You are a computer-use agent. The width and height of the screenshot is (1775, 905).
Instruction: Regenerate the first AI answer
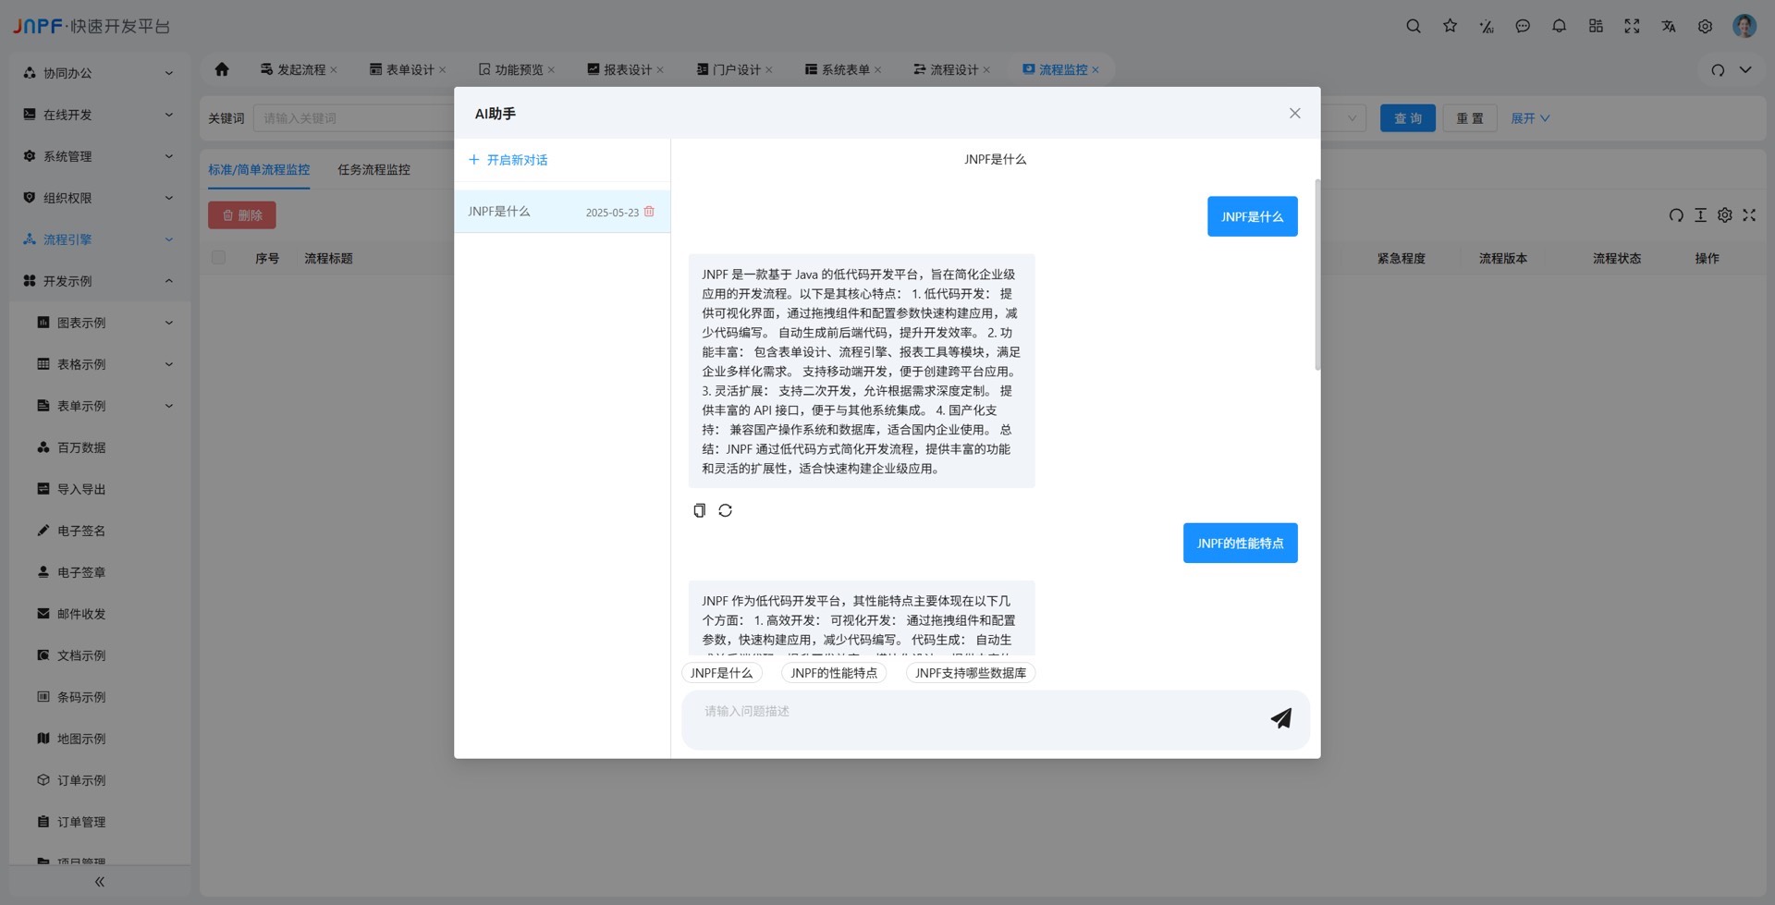click(x=726, y=510)
